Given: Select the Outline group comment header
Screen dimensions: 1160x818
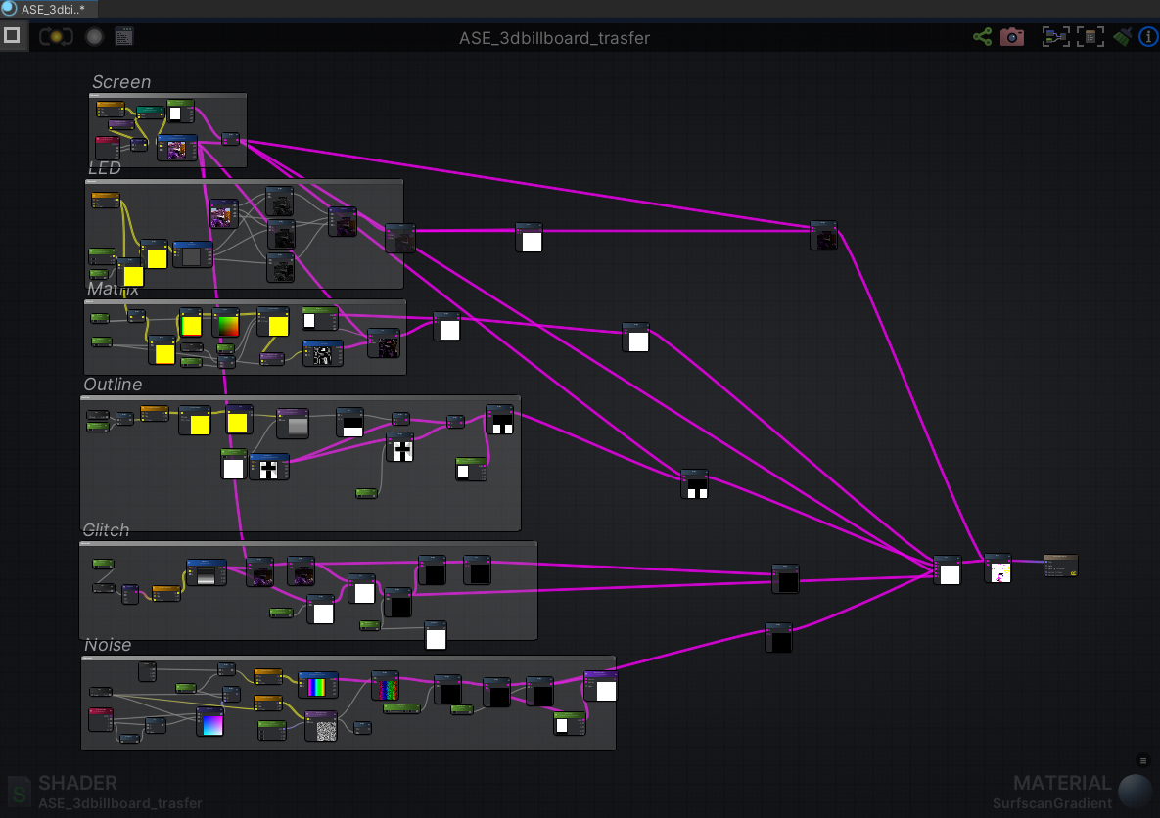Looking at the screenshot, I should coord(113,385).
